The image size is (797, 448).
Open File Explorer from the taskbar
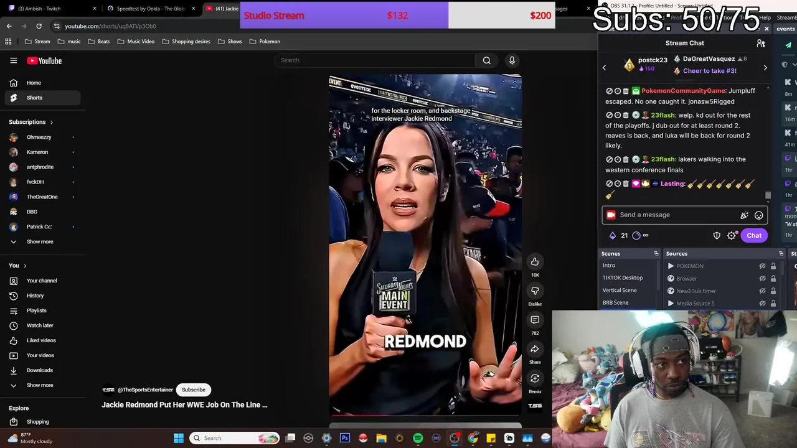[381, 438]
